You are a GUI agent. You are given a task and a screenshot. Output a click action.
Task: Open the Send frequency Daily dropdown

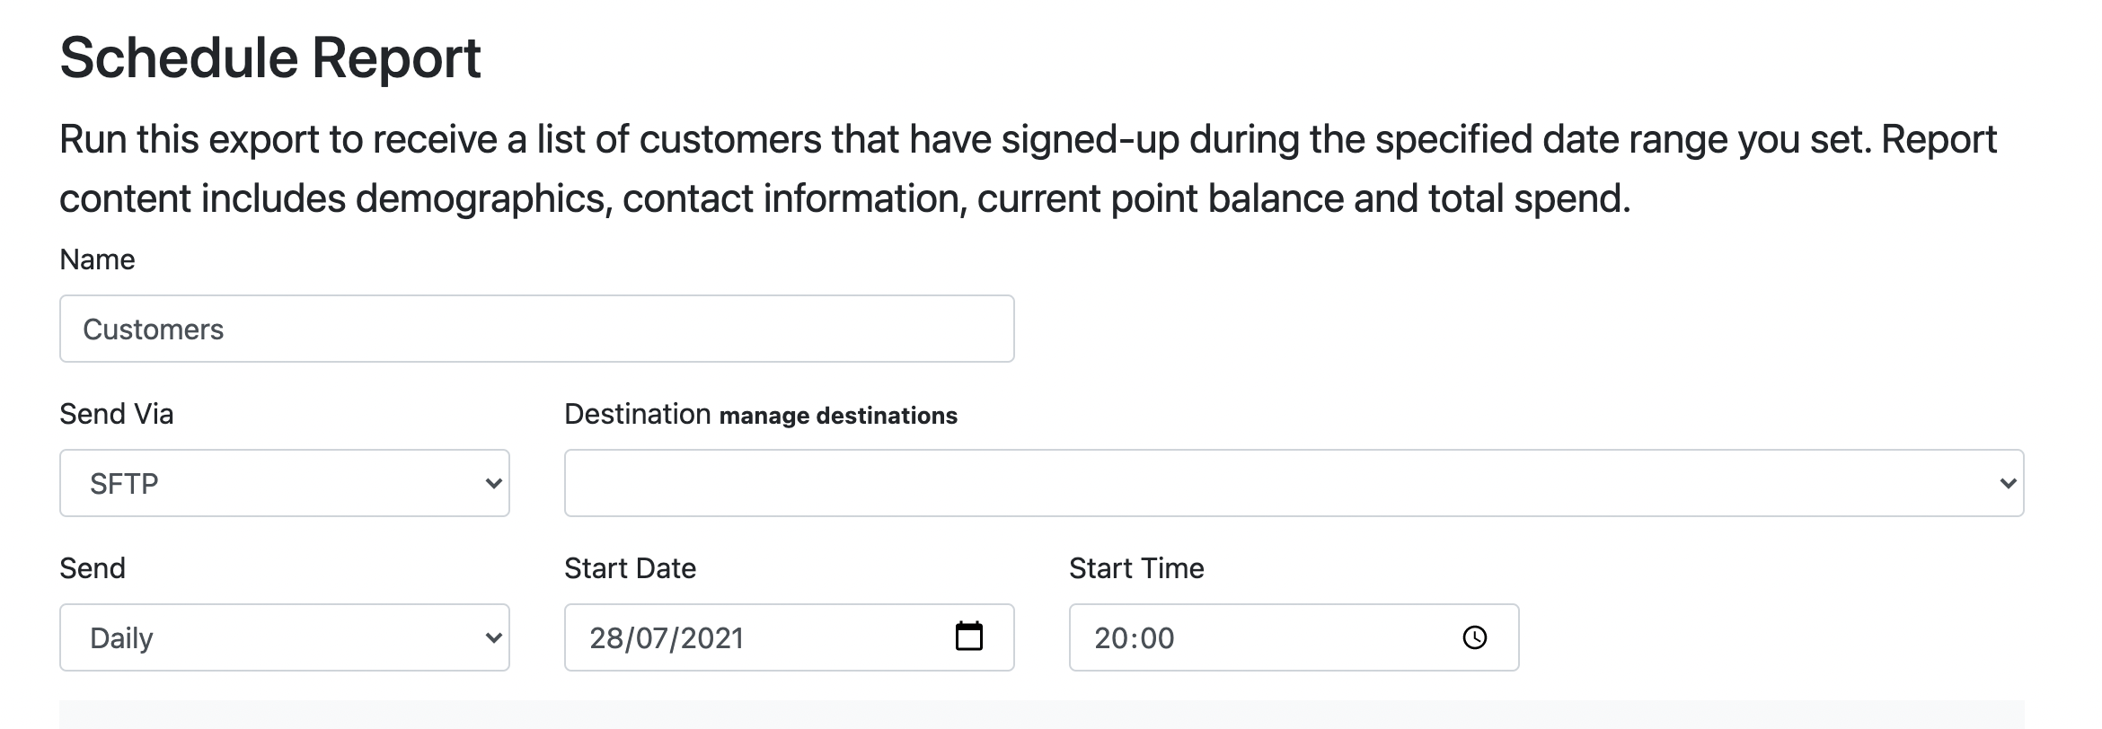click(x=285, y=637)
